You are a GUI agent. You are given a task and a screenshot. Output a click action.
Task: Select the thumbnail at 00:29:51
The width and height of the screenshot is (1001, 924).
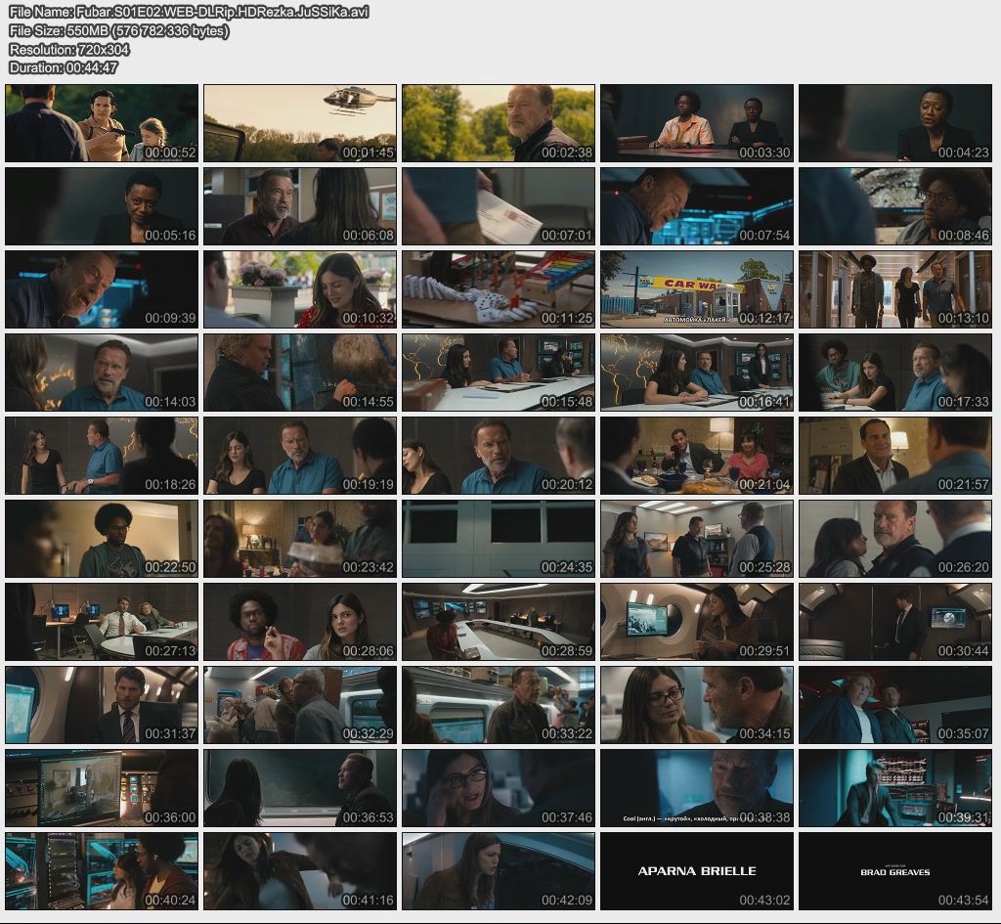tap(696, 622)
